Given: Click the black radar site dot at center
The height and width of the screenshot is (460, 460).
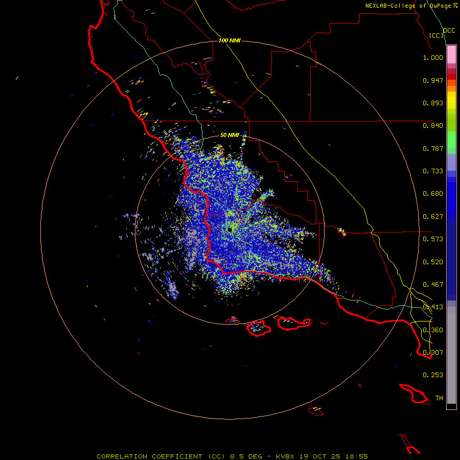Looking at the screenshot, I should point(230,229).
